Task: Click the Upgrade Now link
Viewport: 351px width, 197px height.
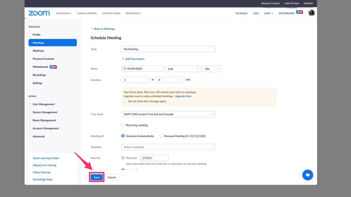Action: tap(183, 96)
